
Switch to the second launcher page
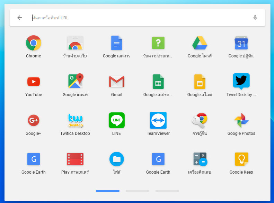(138, 191)
